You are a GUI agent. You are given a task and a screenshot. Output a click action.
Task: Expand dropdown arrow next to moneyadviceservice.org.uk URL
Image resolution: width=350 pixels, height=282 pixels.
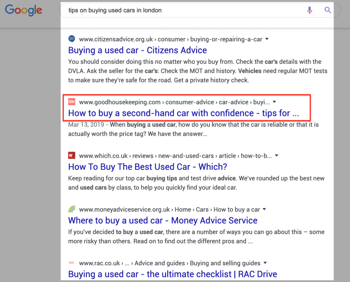click(x=264, y=209)
